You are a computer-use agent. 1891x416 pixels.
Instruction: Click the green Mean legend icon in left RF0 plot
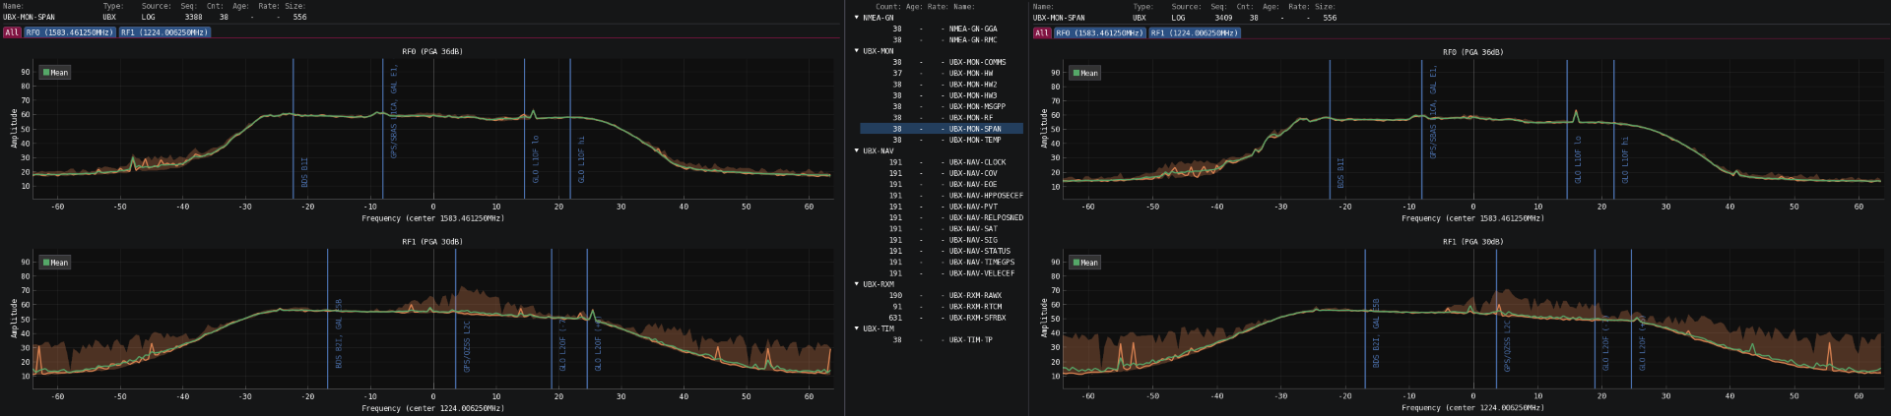(46, 73)
